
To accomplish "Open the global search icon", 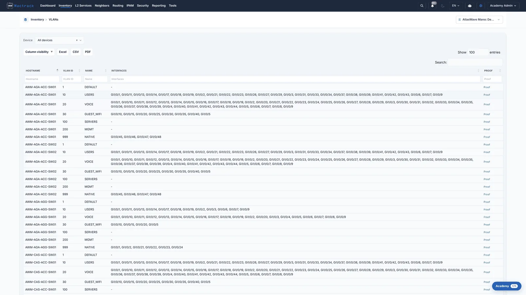I will click(x=422, y=6).
